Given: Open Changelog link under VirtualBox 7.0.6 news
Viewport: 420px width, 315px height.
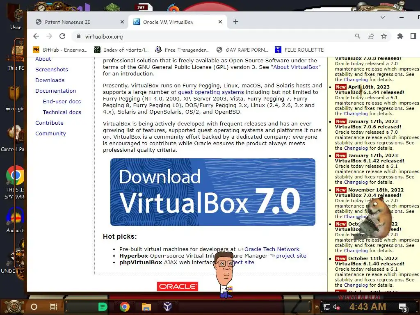Looking at the screenshot, I should [356, 148].
